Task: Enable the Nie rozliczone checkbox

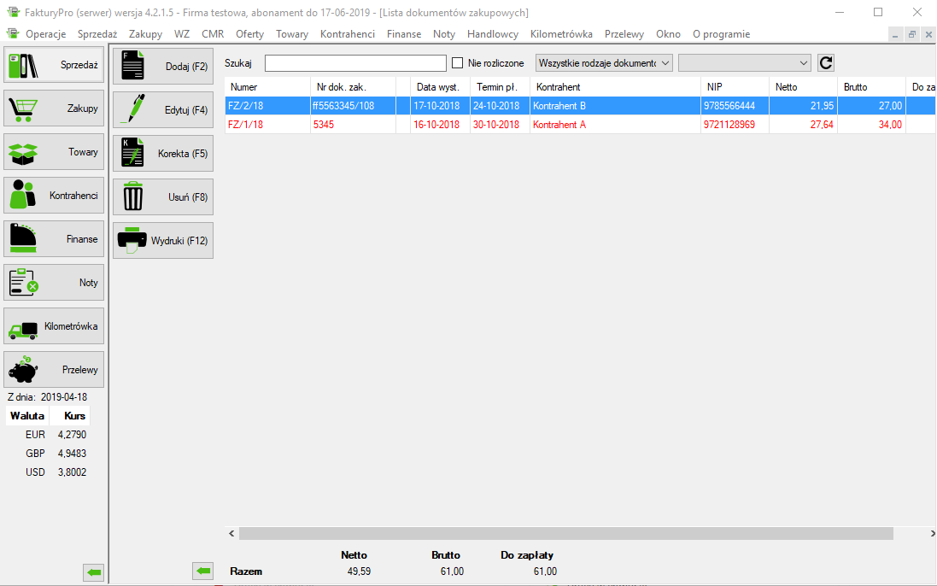Action: click(458, 63)
